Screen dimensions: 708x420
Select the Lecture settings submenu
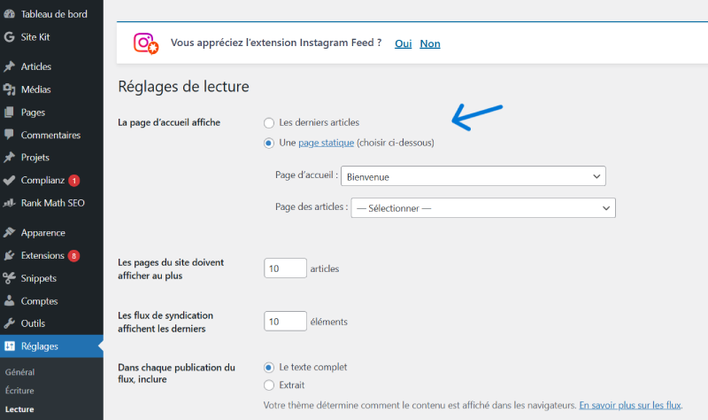pyautogui.click(x=19, y=409)
